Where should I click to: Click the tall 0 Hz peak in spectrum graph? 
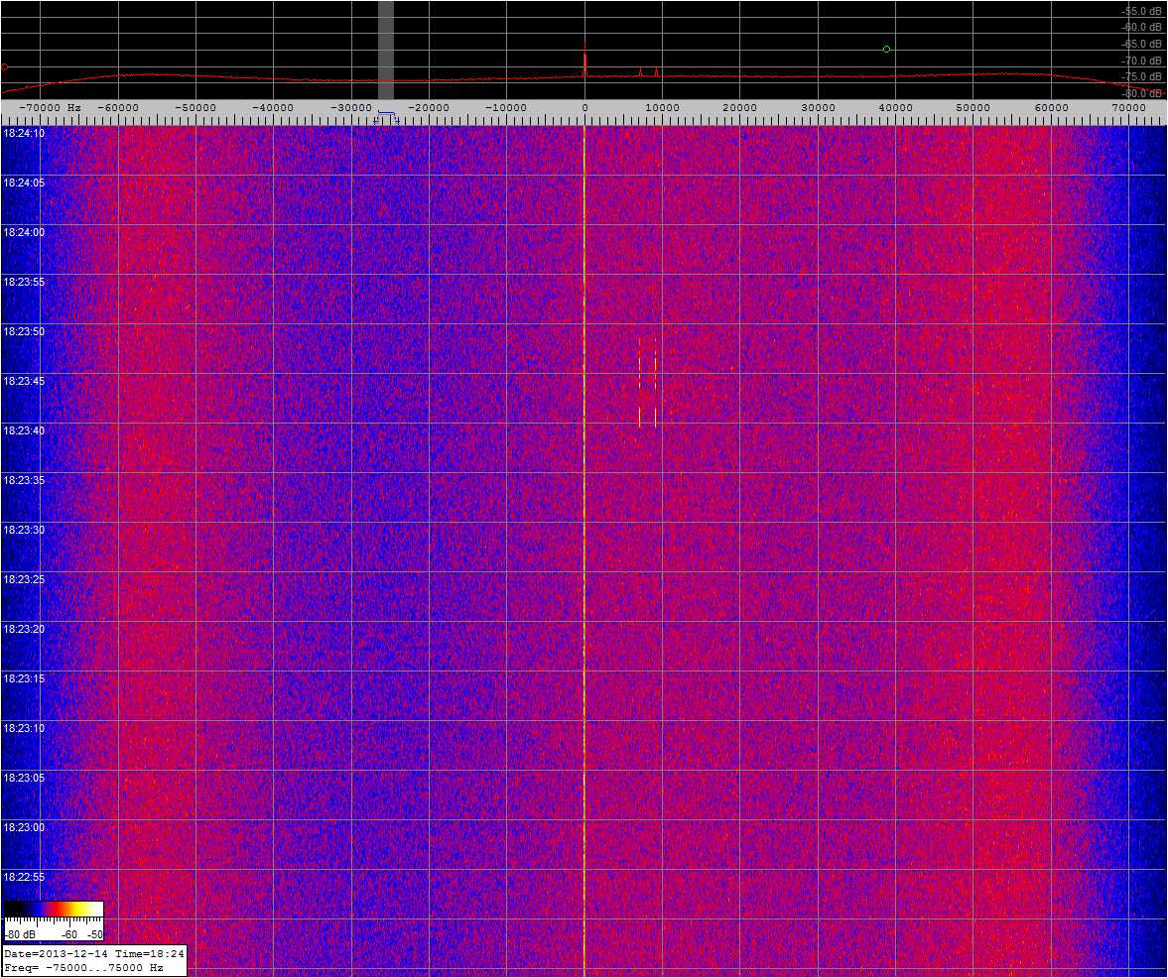click(x=584, y=64)
